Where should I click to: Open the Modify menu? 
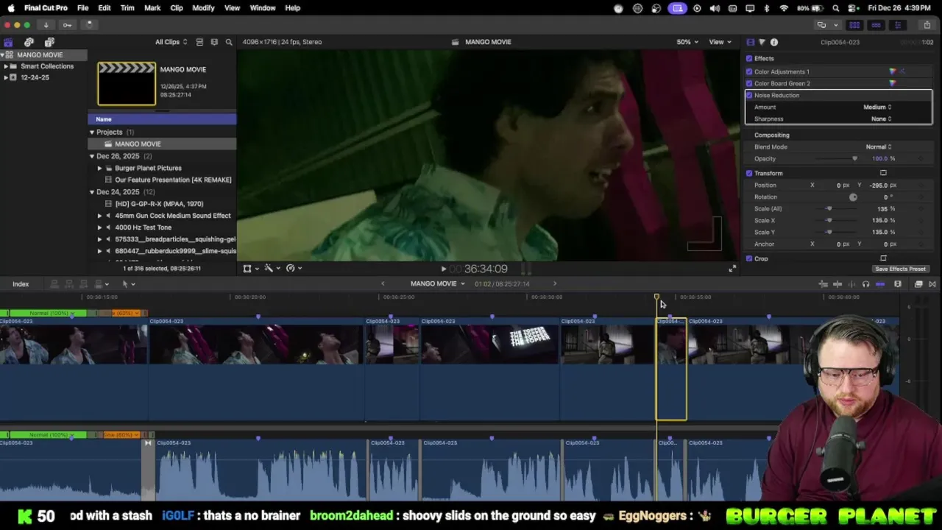pos(203,8)
